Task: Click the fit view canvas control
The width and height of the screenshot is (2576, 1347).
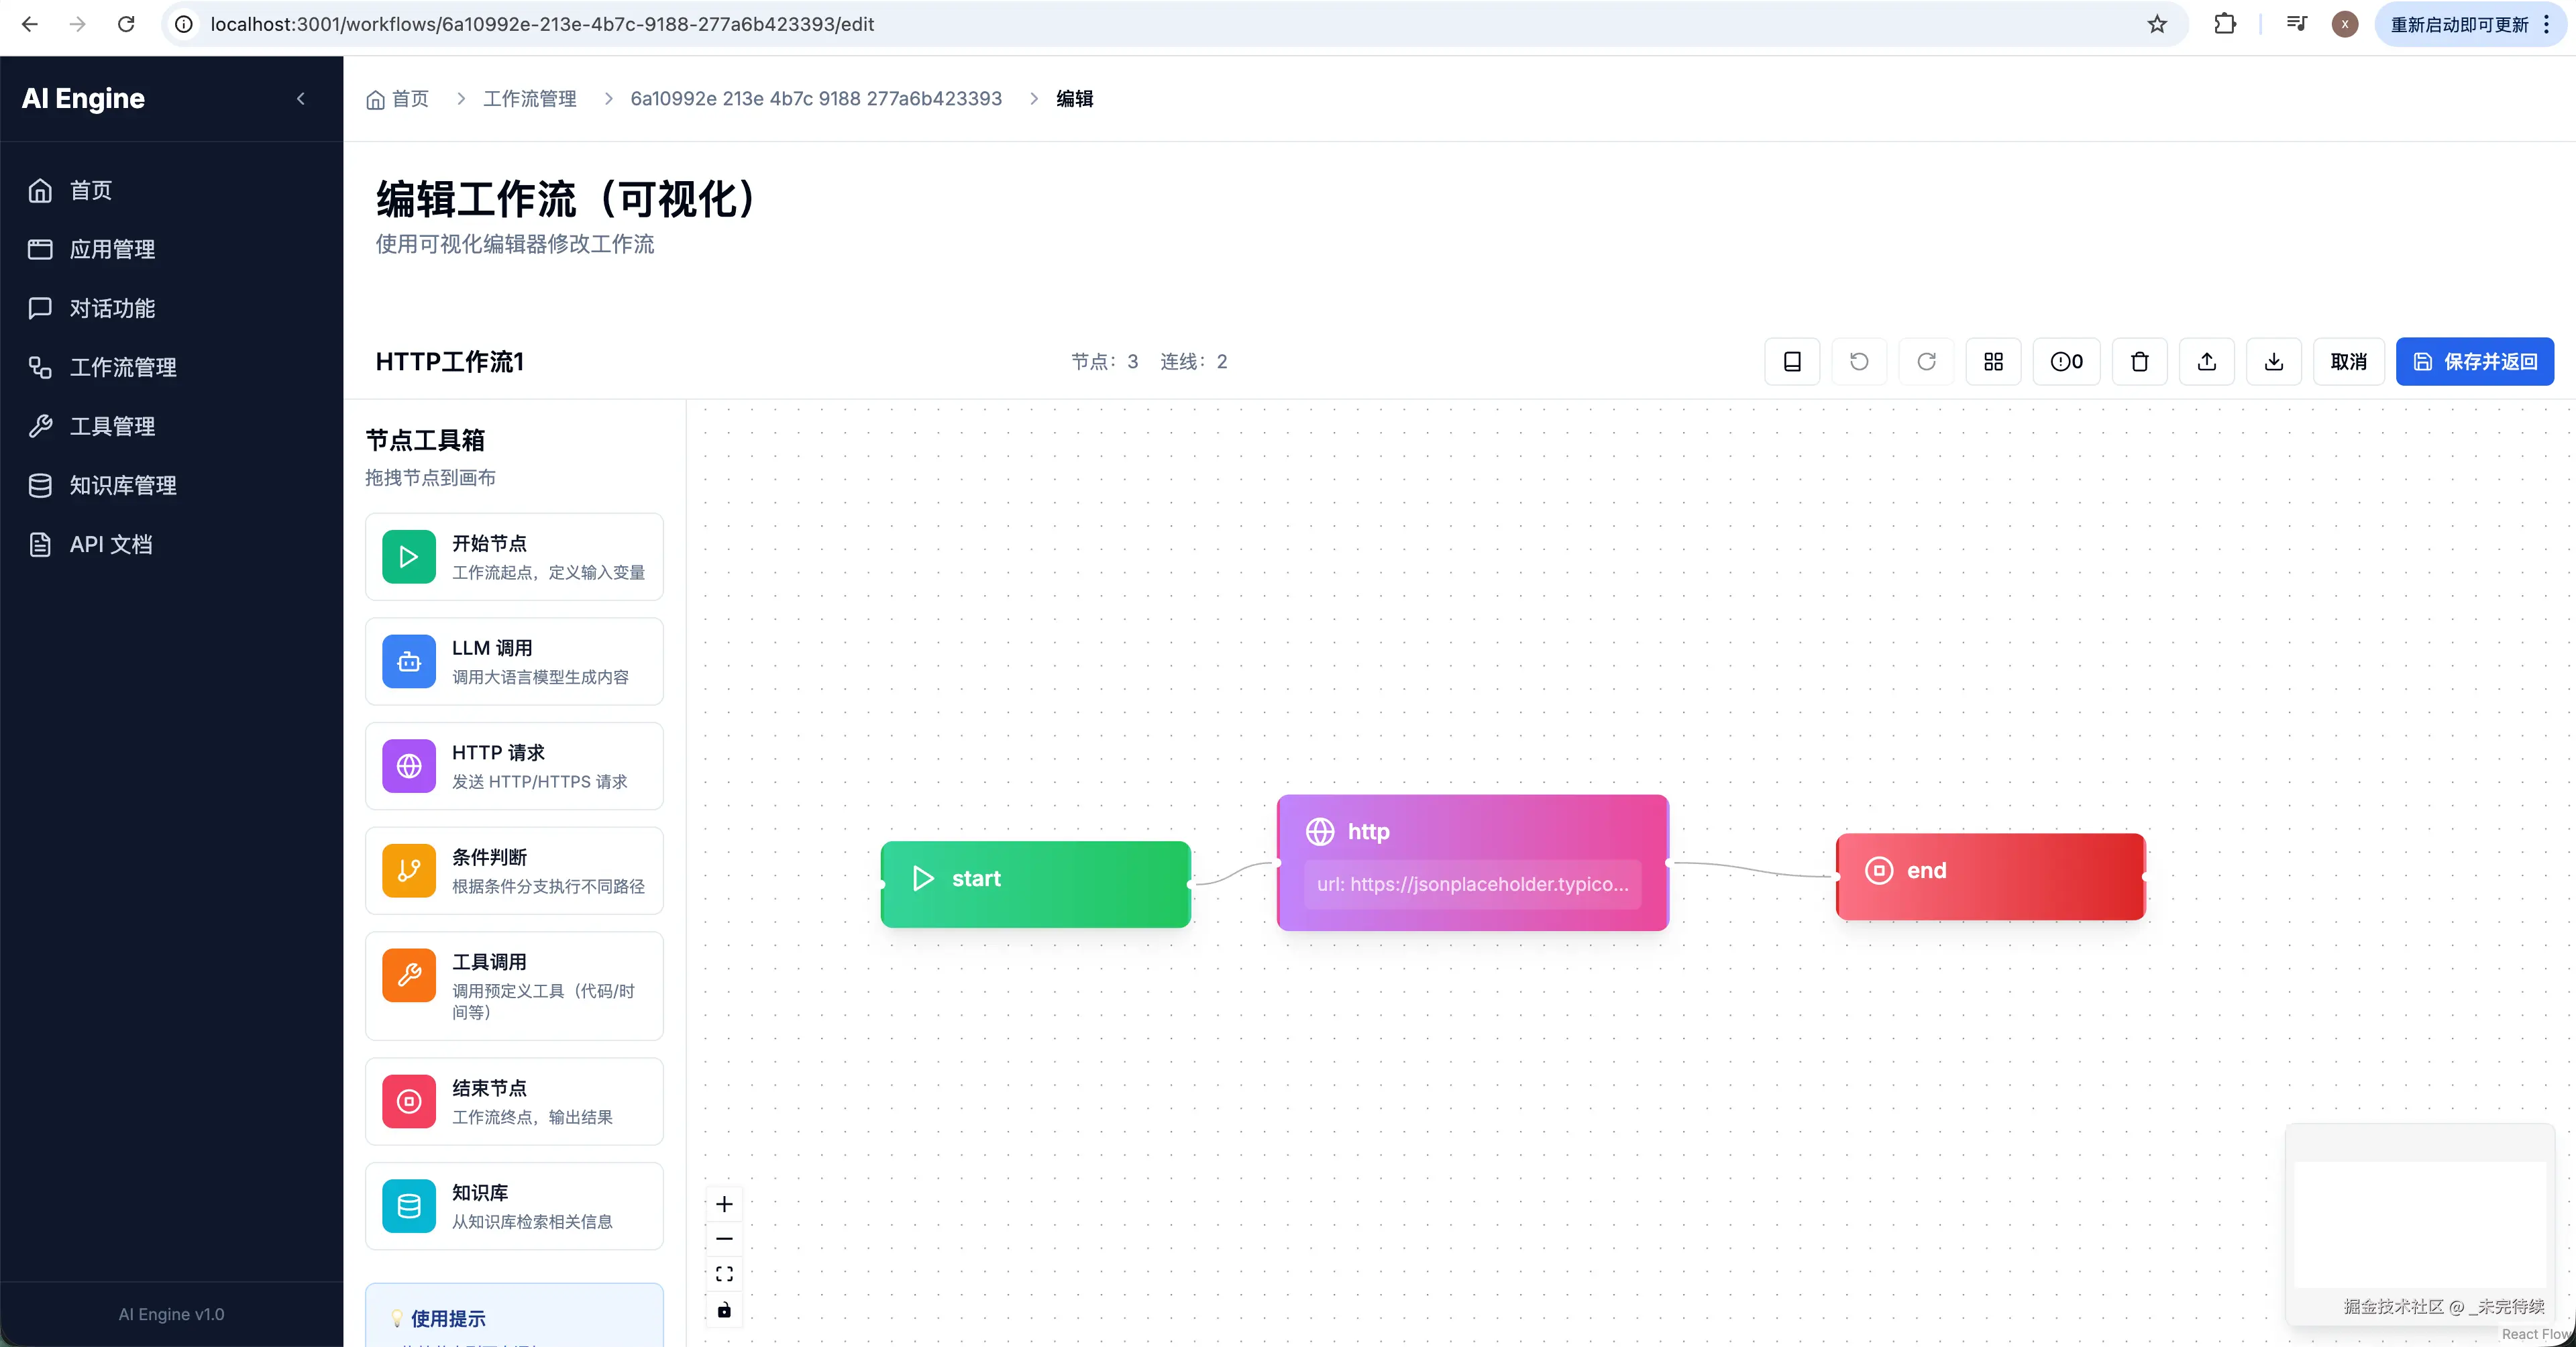Action: [x=724, y=1274]
